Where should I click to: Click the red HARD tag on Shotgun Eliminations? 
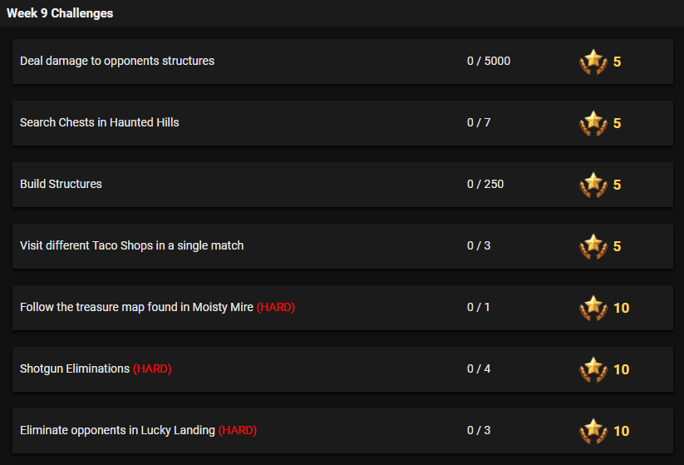click(x=152, y=369)
